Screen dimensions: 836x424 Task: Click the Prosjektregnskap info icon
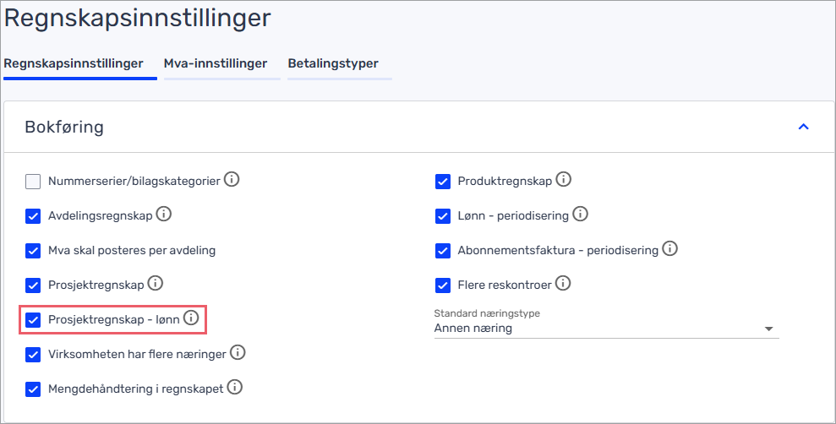tap(156, 284)
